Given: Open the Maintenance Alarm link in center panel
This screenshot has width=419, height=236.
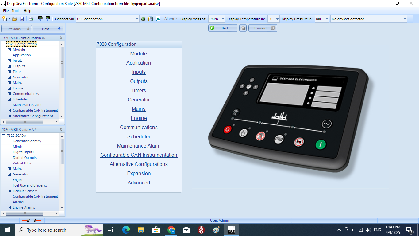Looking at the screenshot, I should click(x=139, y=146).
